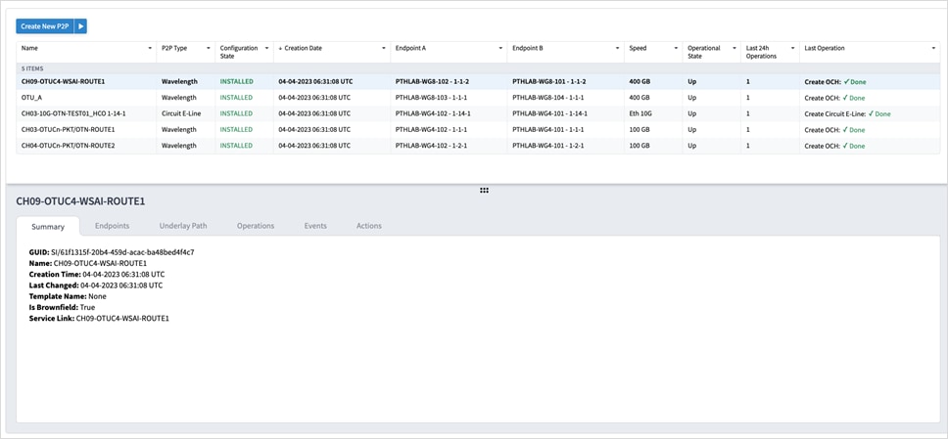Switch to the Events tab
Image resolution: width=948 pixels, height=439 pixels.
click(x=315, y=226)
